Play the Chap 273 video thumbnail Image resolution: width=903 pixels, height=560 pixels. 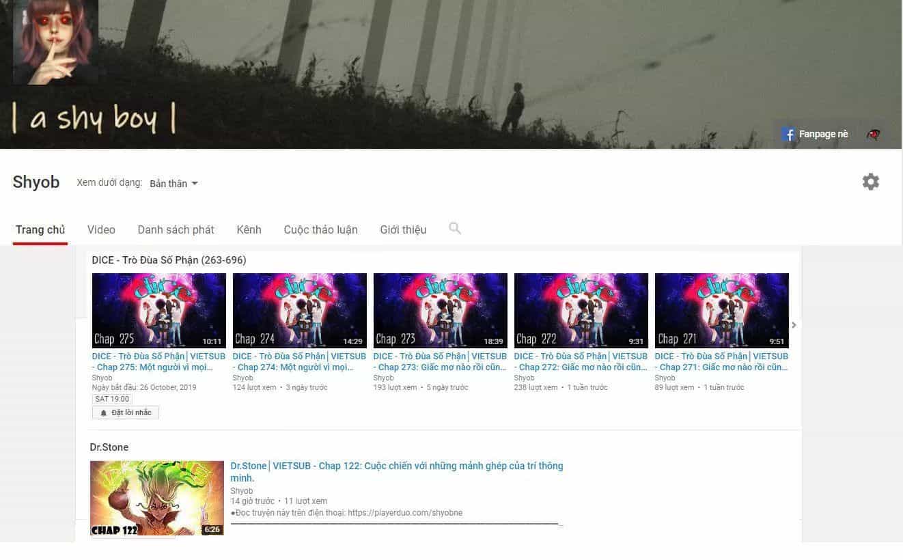(x=441, y=311)
